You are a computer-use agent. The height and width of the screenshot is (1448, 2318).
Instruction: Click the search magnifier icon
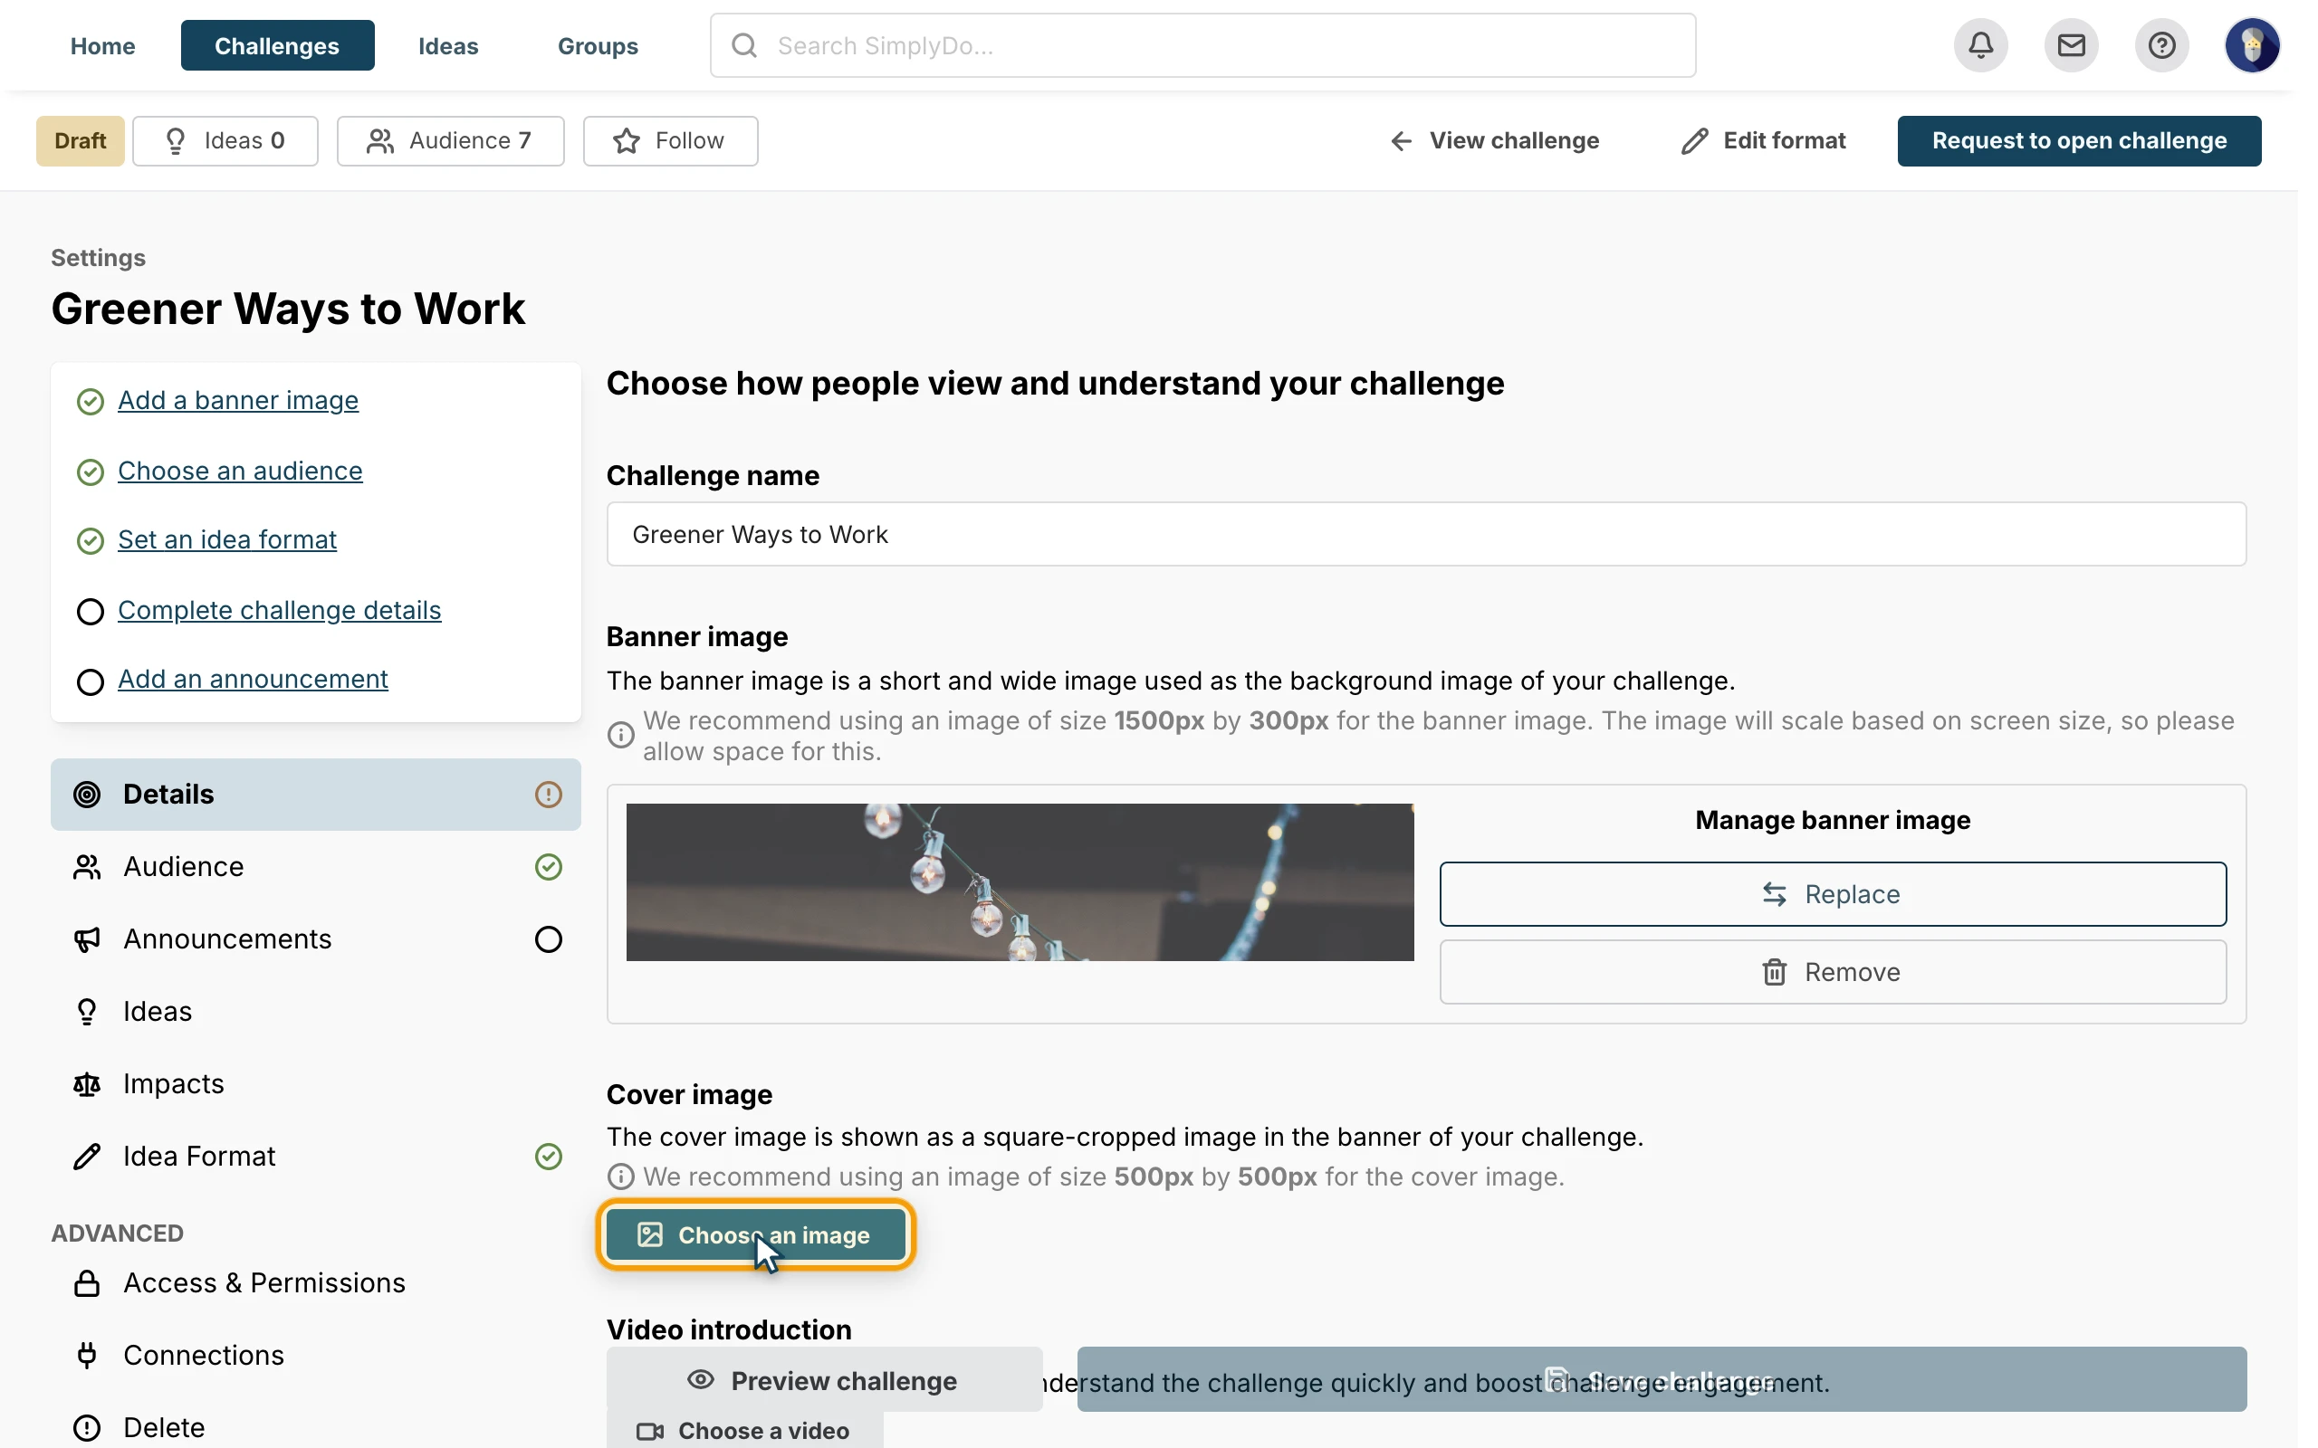(x=744, y=45)
